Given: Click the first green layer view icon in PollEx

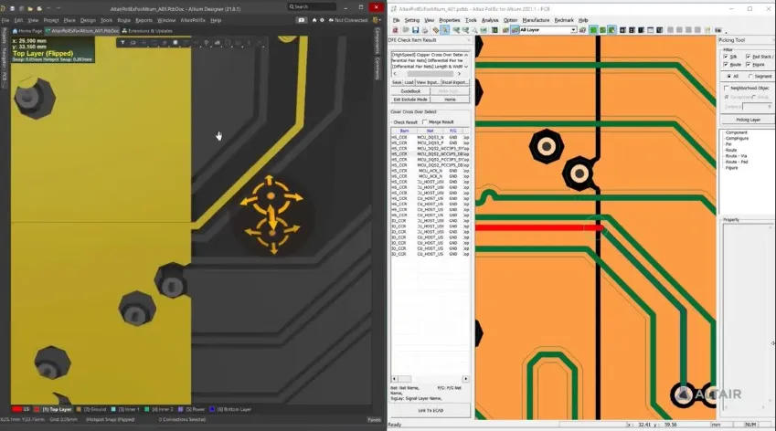Looking at the screenshot, I should tap(593, 30).
